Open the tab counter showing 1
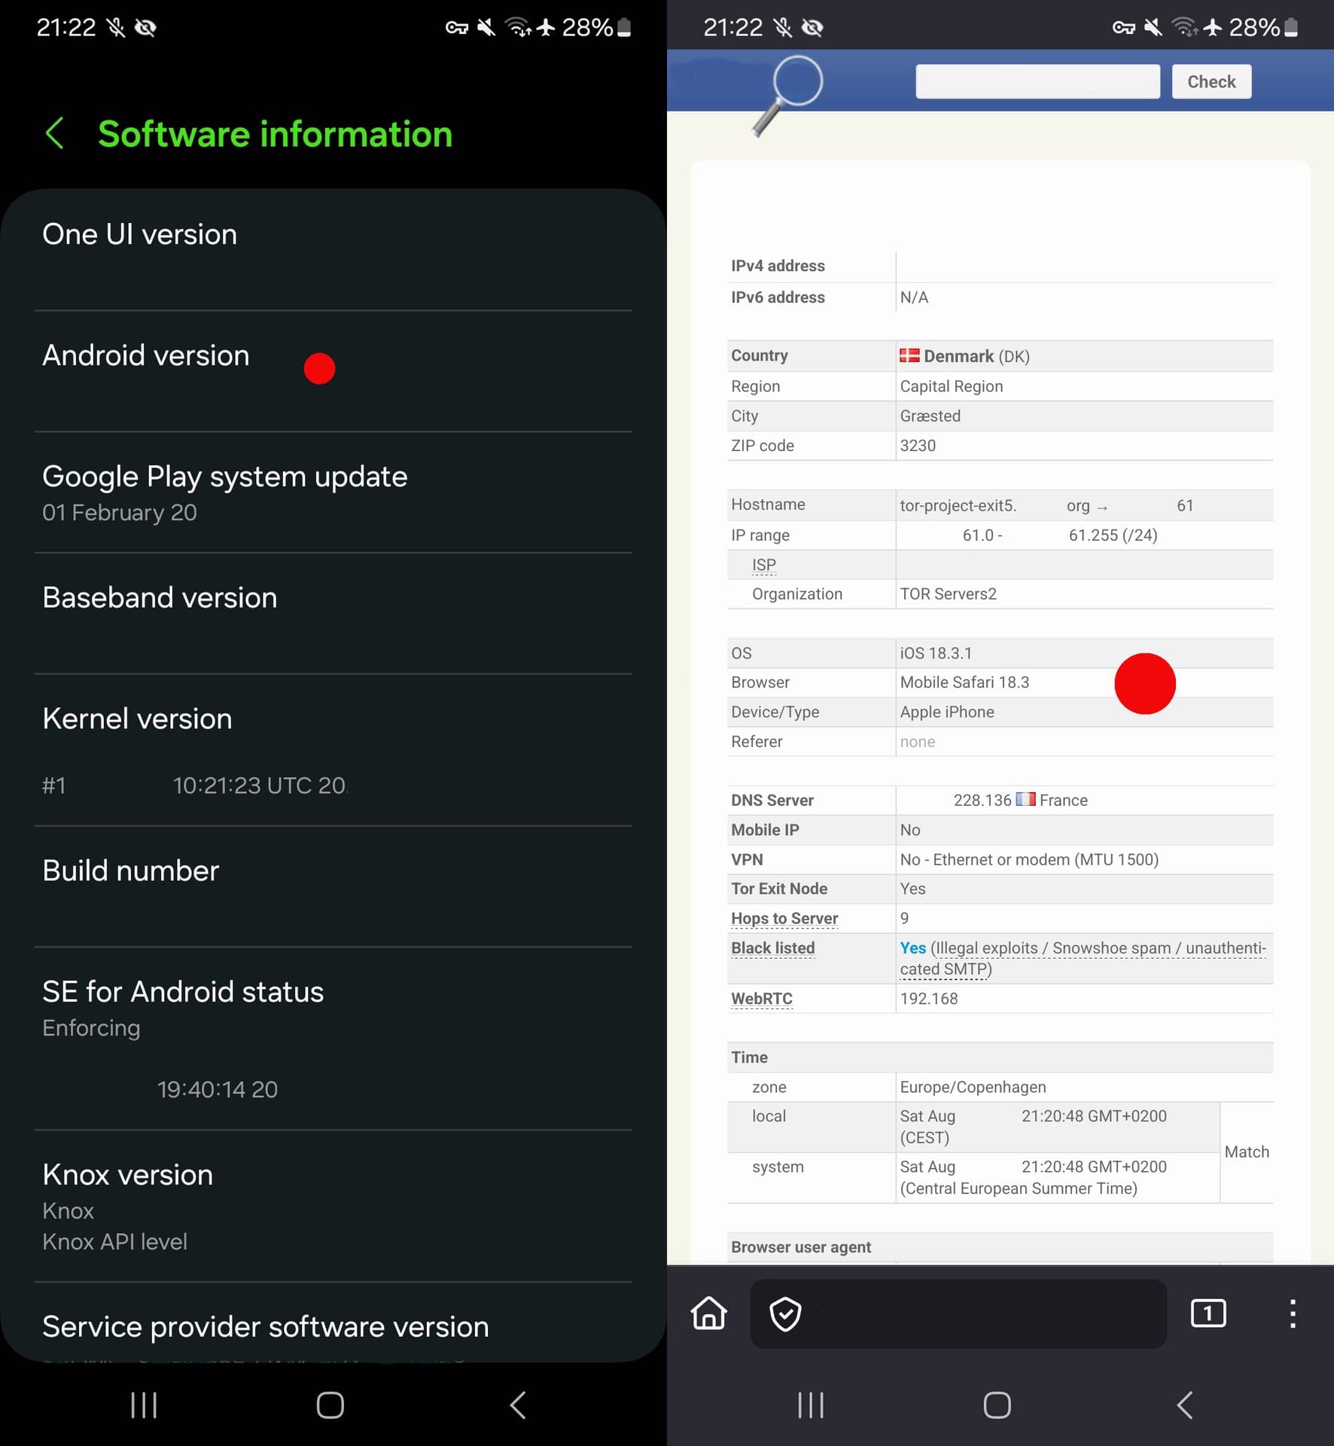 [x=1208, y=1313]
